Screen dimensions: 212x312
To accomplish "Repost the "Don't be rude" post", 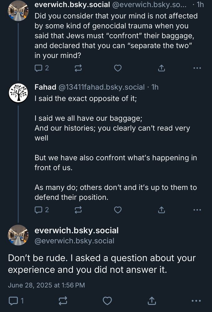I will (x=63, y=301).
